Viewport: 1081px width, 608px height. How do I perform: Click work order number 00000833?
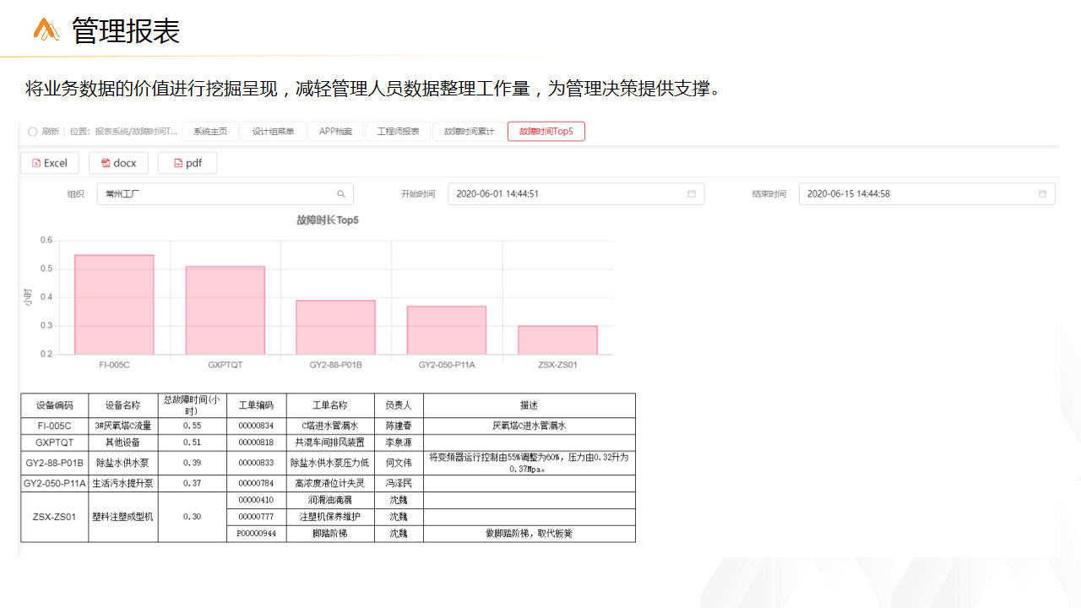pyautogui.click(x=256, y=463)
